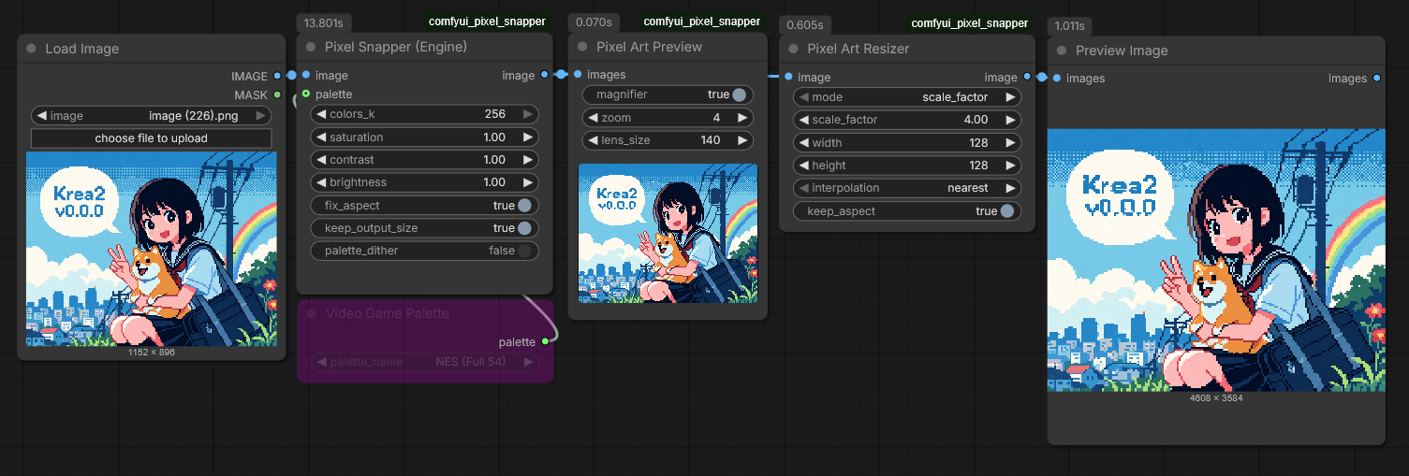Click the MASK output socket of Load Image

pyautogui.click(x=277, y=94)
